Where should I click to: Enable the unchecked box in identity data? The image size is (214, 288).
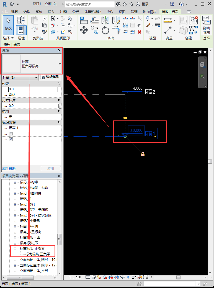click(11, 133)
